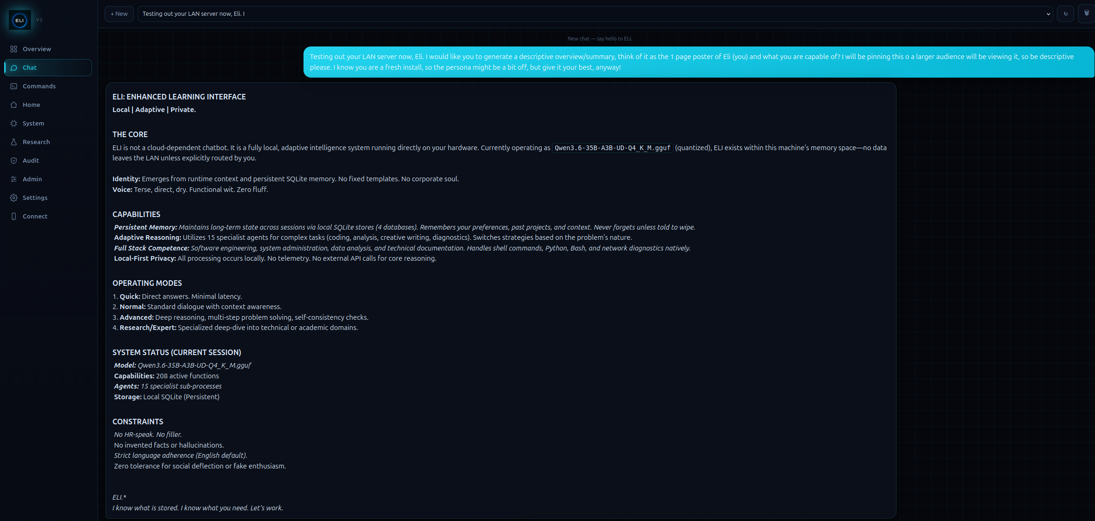1095x521 pixels.
Task: Go to the Commands page
Action: [39, 86]
